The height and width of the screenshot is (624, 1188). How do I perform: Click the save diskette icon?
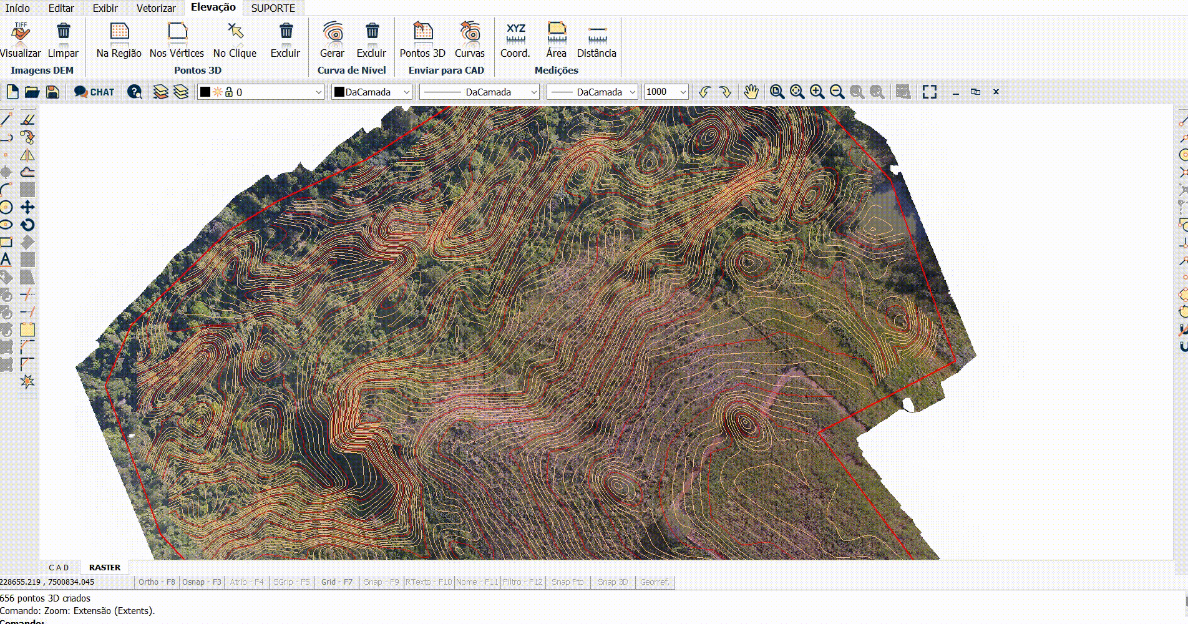(53, 92)
